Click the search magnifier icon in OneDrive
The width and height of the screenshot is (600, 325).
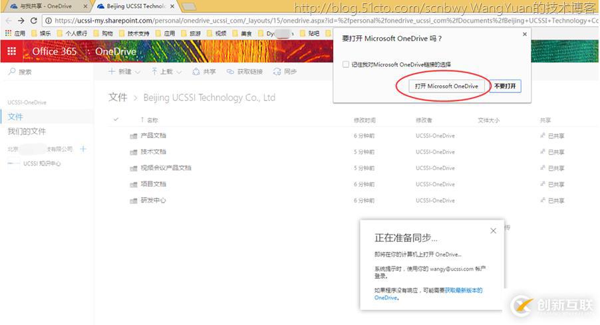(x=12, y=72)
